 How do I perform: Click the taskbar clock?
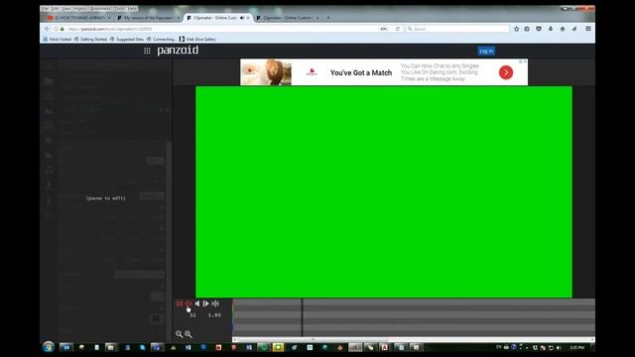pos(576,347)
